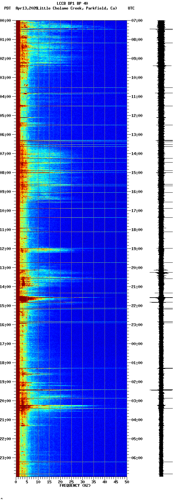
Task: Click the 22:00 UTC time label
Action: [x=137, y=306]
